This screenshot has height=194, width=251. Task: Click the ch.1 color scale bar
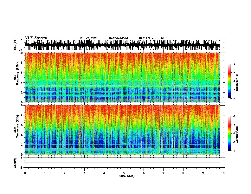pos(229,81)
